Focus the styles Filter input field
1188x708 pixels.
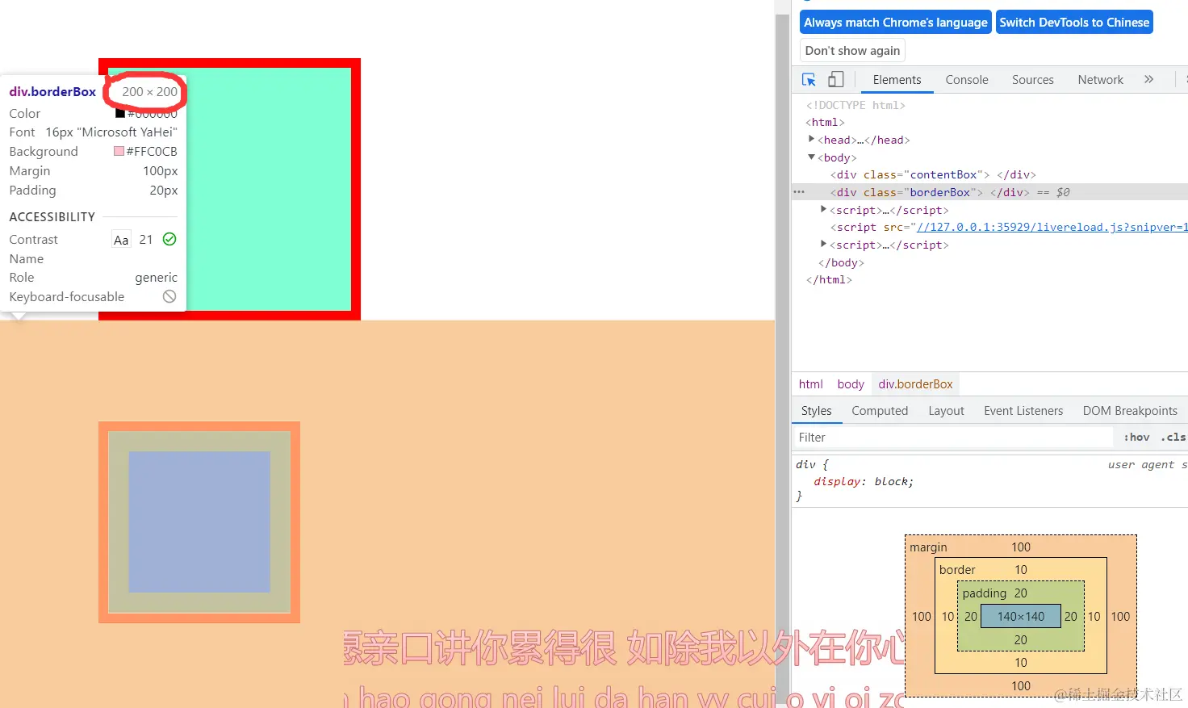click(x=952, y=438)
